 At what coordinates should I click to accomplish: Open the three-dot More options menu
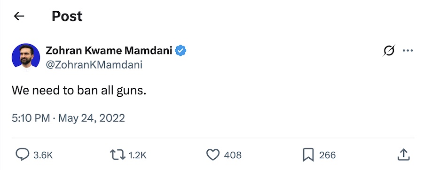tap(407, 50)
